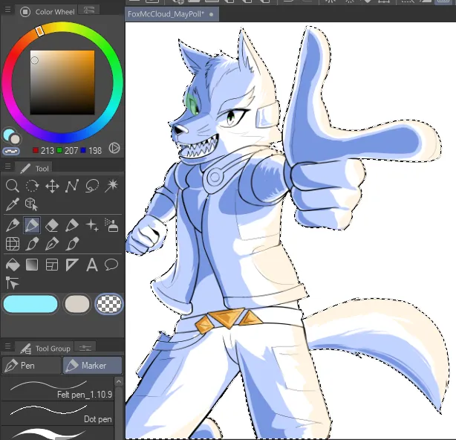Toggle the color space switch icon beside RGB values
456x440 pixels.
(114, 148)
